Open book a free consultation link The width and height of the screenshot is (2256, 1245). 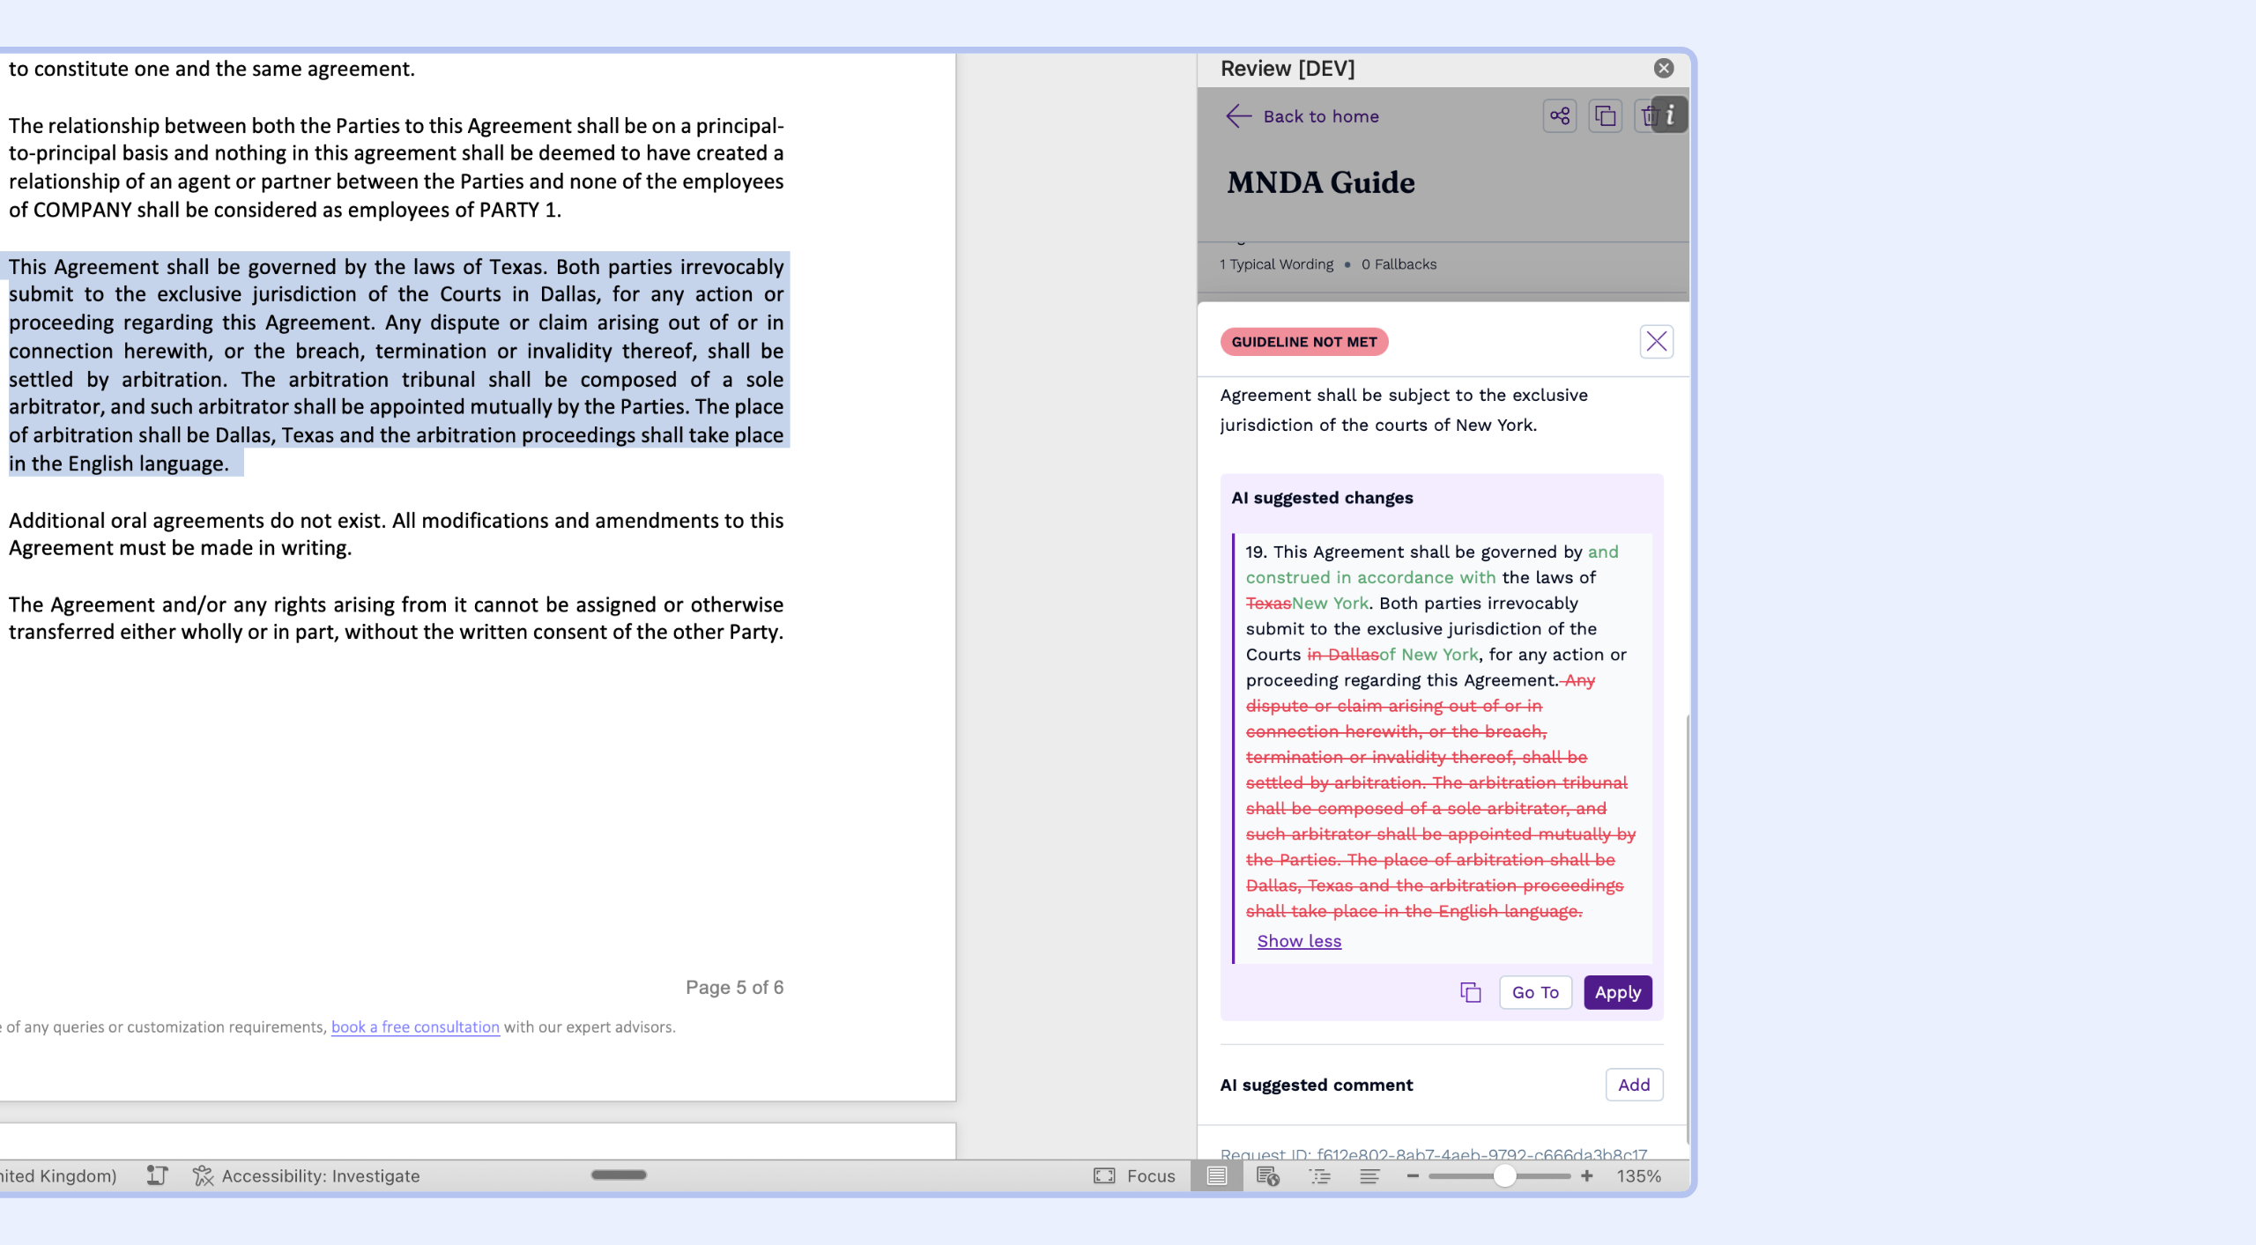click(x=415, y=1026)
